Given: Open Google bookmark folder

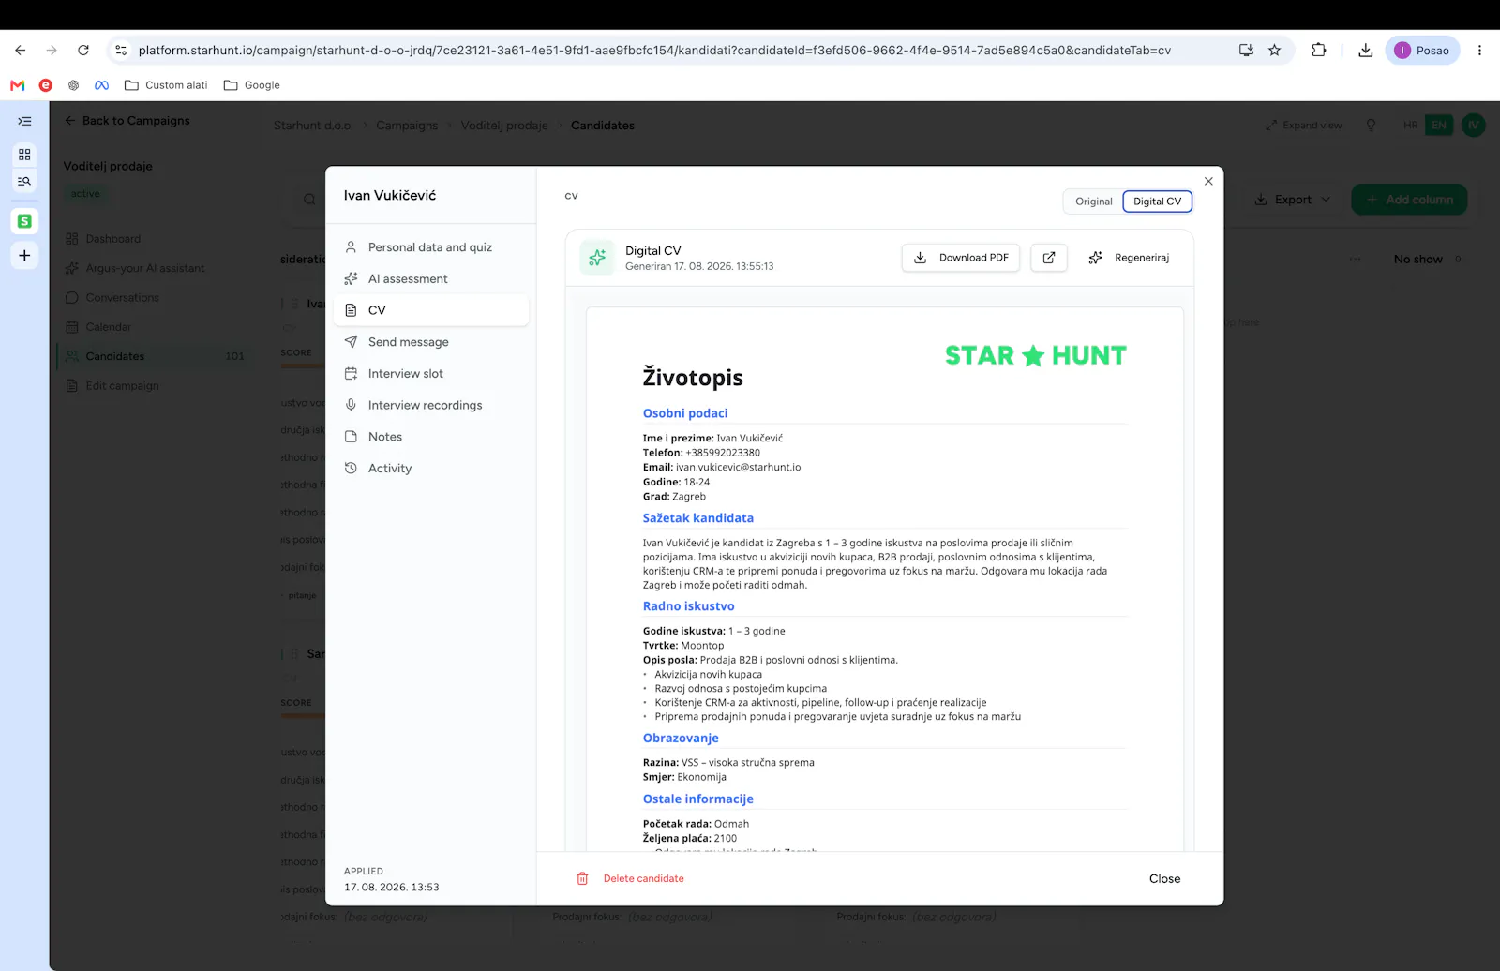Looking at the screenshot, I should pos(252,85).
